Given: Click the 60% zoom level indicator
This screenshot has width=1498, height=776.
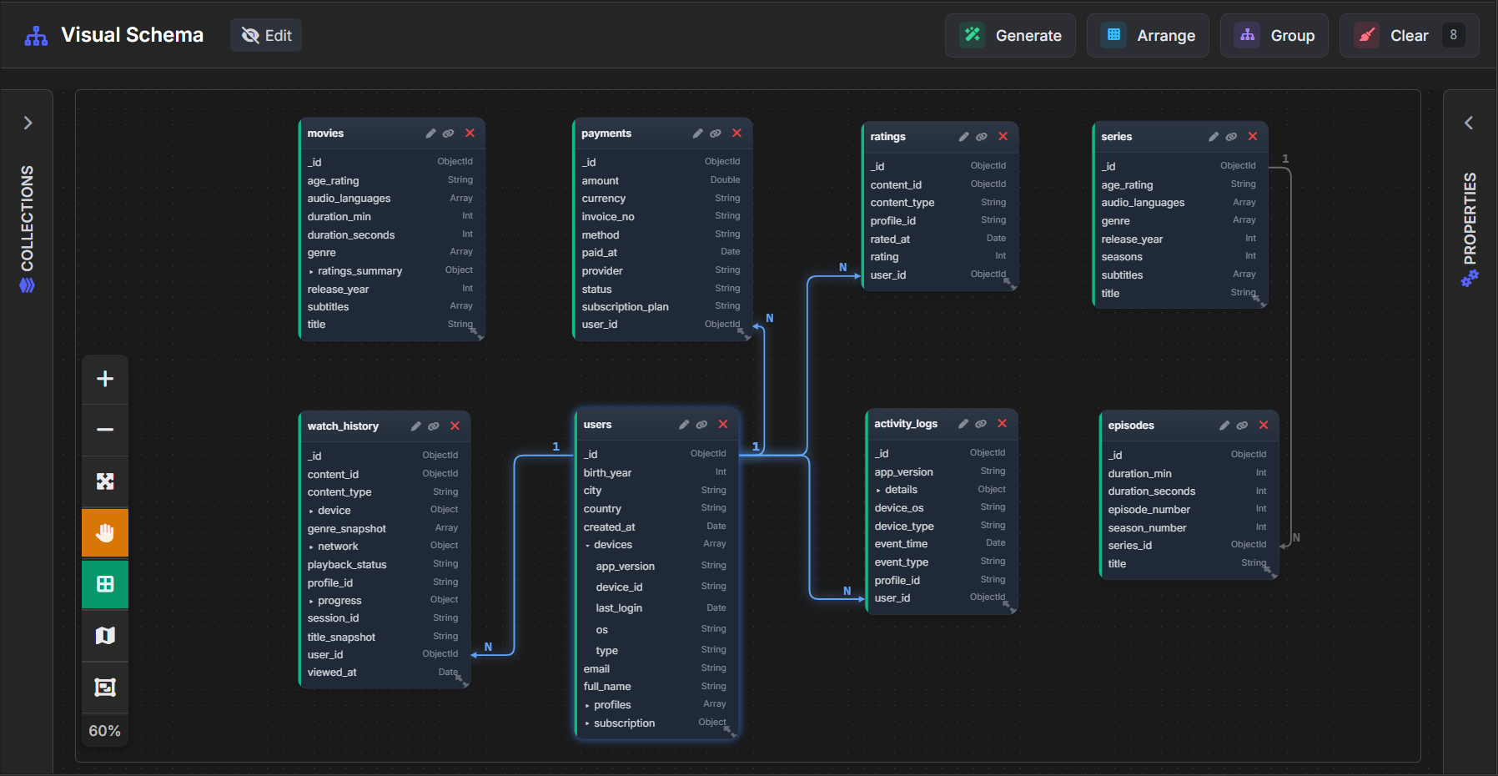Looking at the screenshot, I should coord(105,731).
